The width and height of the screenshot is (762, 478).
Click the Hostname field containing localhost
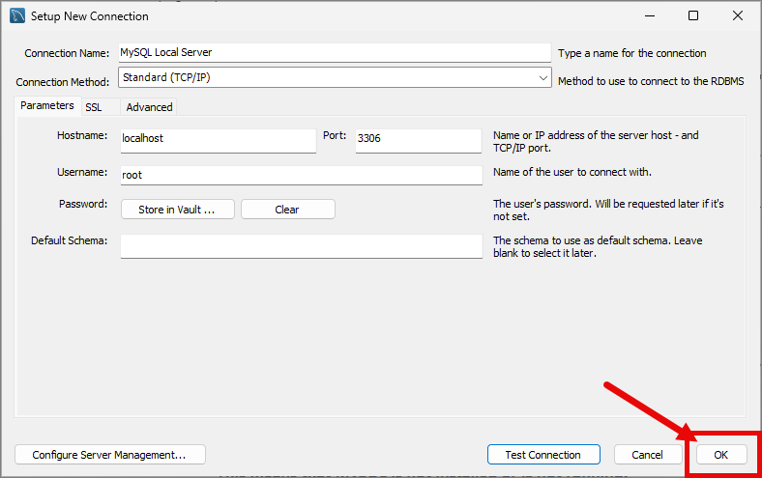pyautogui.click(x=219, y=141)
